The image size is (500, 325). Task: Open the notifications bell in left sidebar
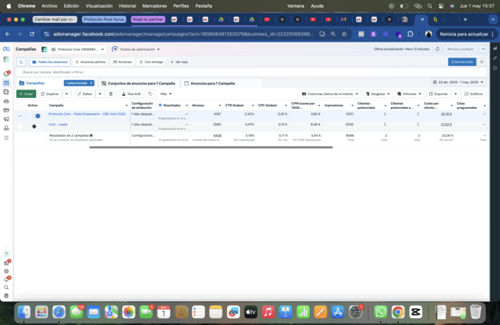point(6,279)
